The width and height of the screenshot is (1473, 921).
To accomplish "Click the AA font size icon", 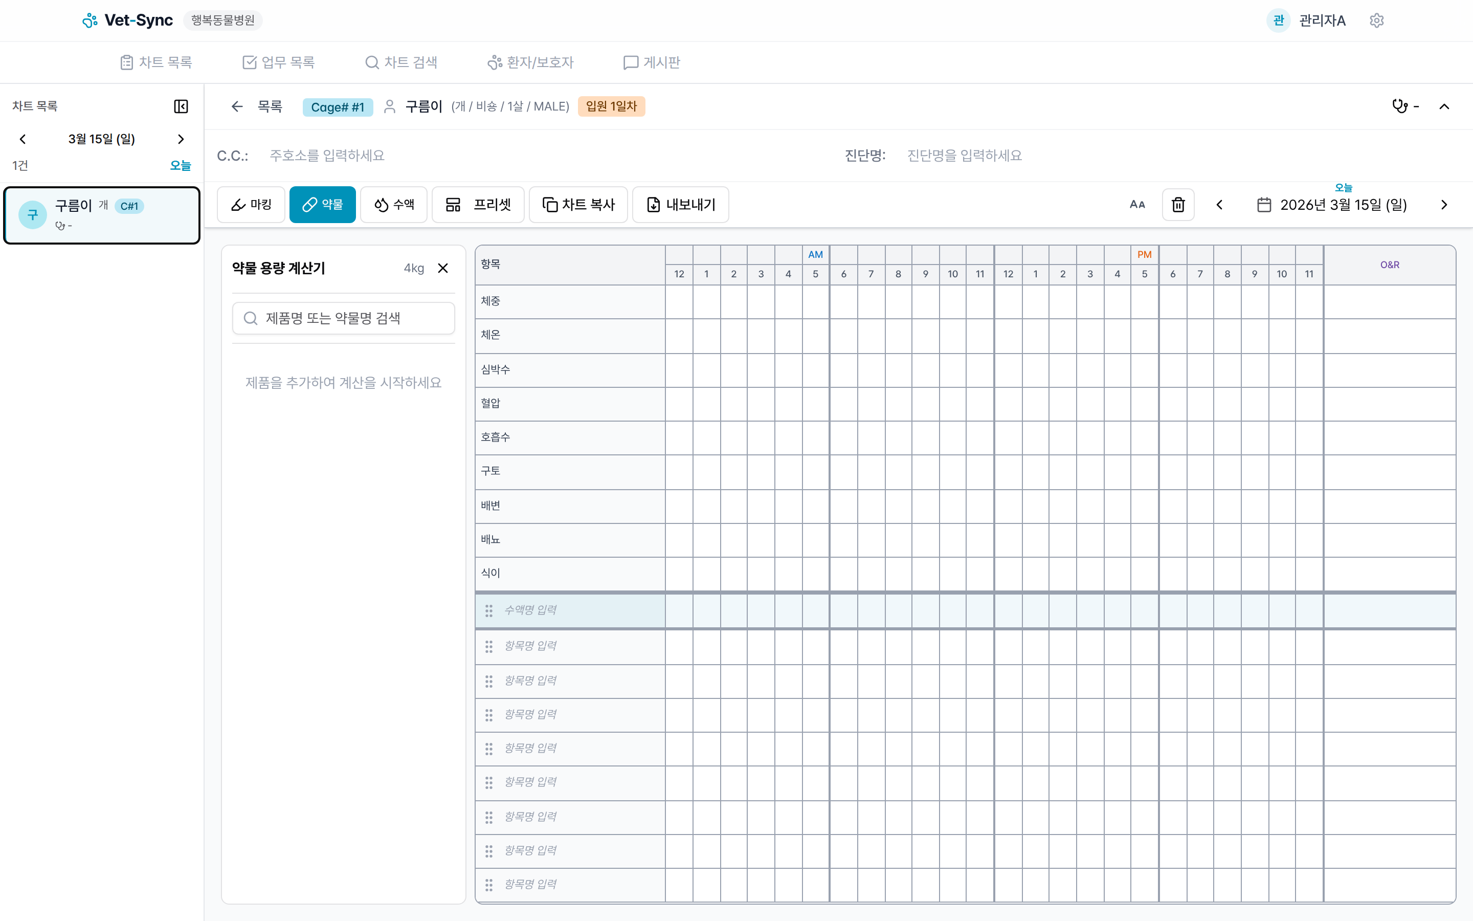I will 1137,204.
